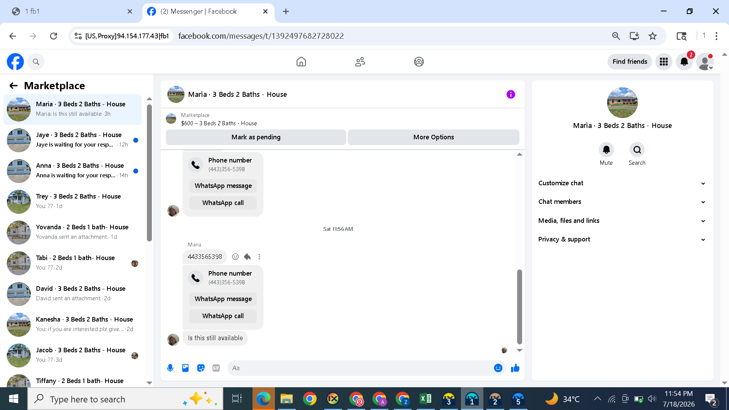Open a new browser tab

(286, 11)
